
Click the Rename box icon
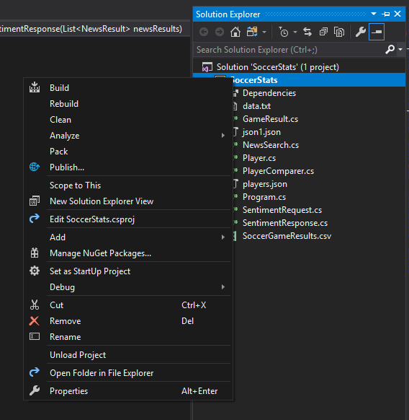coord(35,336)
